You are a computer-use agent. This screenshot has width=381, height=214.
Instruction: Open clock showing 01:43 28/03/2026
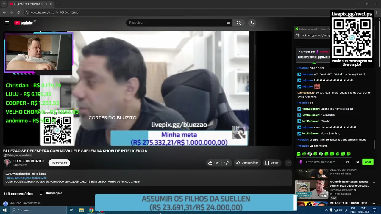click(x=363, y=210)
